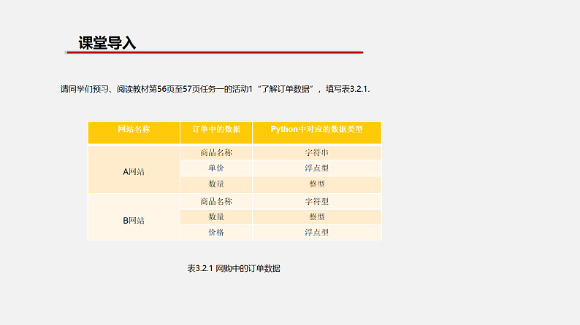Image resolution: width=580 pixels, height=325 pixels.
Task: Click 浮点型 next to 单价
Action: tap(316, 168)
